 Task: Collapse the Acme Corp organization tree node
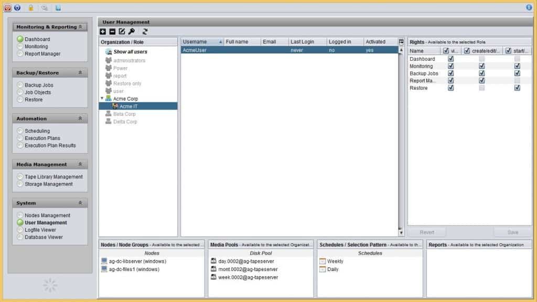point(101,99)
